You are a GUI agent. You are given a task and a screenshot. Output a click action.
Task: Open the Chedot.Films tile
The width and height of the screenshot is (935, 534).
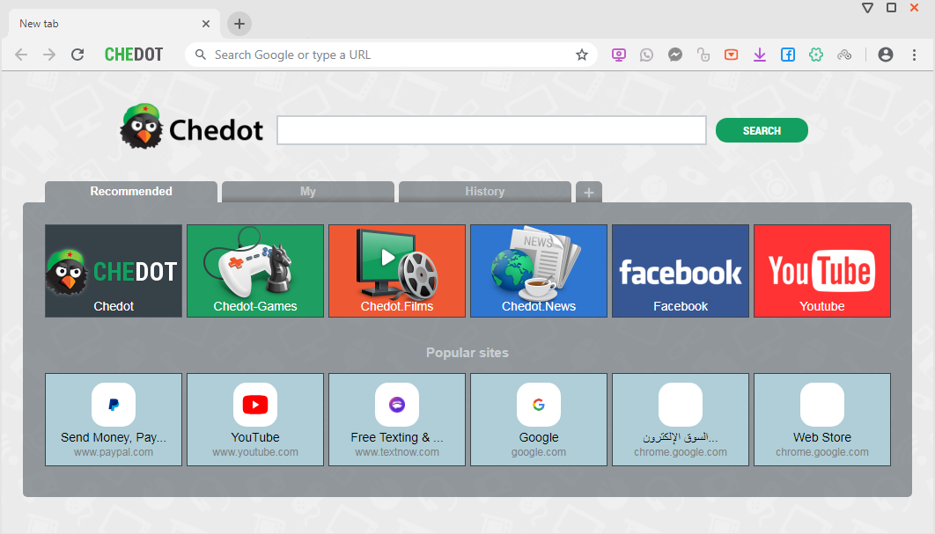[x=397, y=271]
